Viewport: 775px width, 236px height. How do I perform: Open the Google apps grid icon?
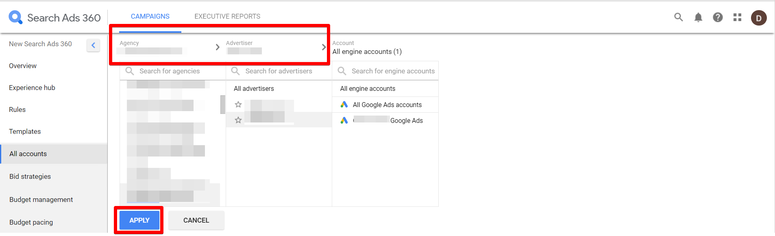point(737,17)
